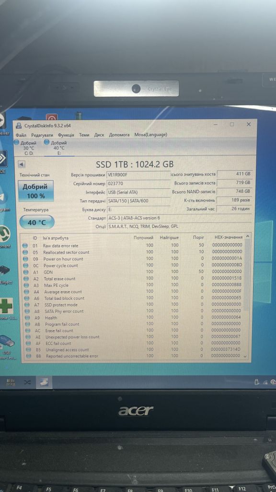
Task: Open the Диск menu
Action: coord(99,135)
